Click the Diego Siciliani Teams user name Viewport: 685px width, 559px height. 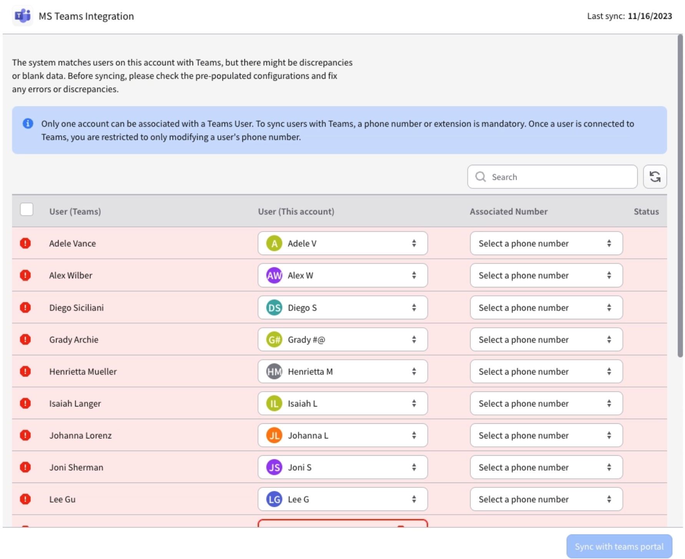(x=76, y=307)
